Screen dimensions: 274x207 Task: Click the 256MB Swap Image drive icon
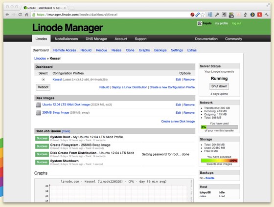[x=39, y=113]
